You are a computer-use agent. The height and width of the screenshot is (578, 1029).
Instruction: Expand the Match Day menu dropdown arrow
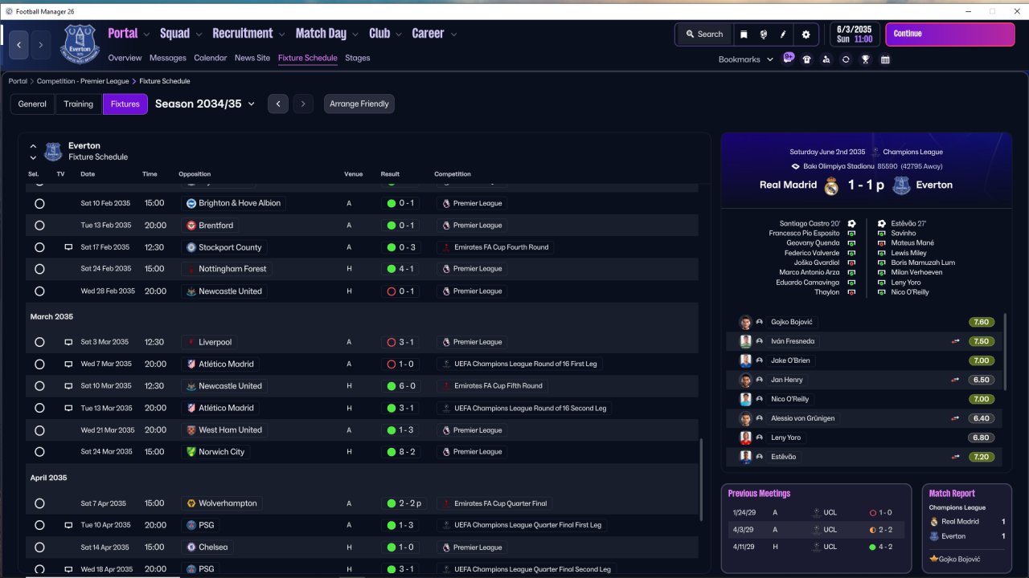355,35
